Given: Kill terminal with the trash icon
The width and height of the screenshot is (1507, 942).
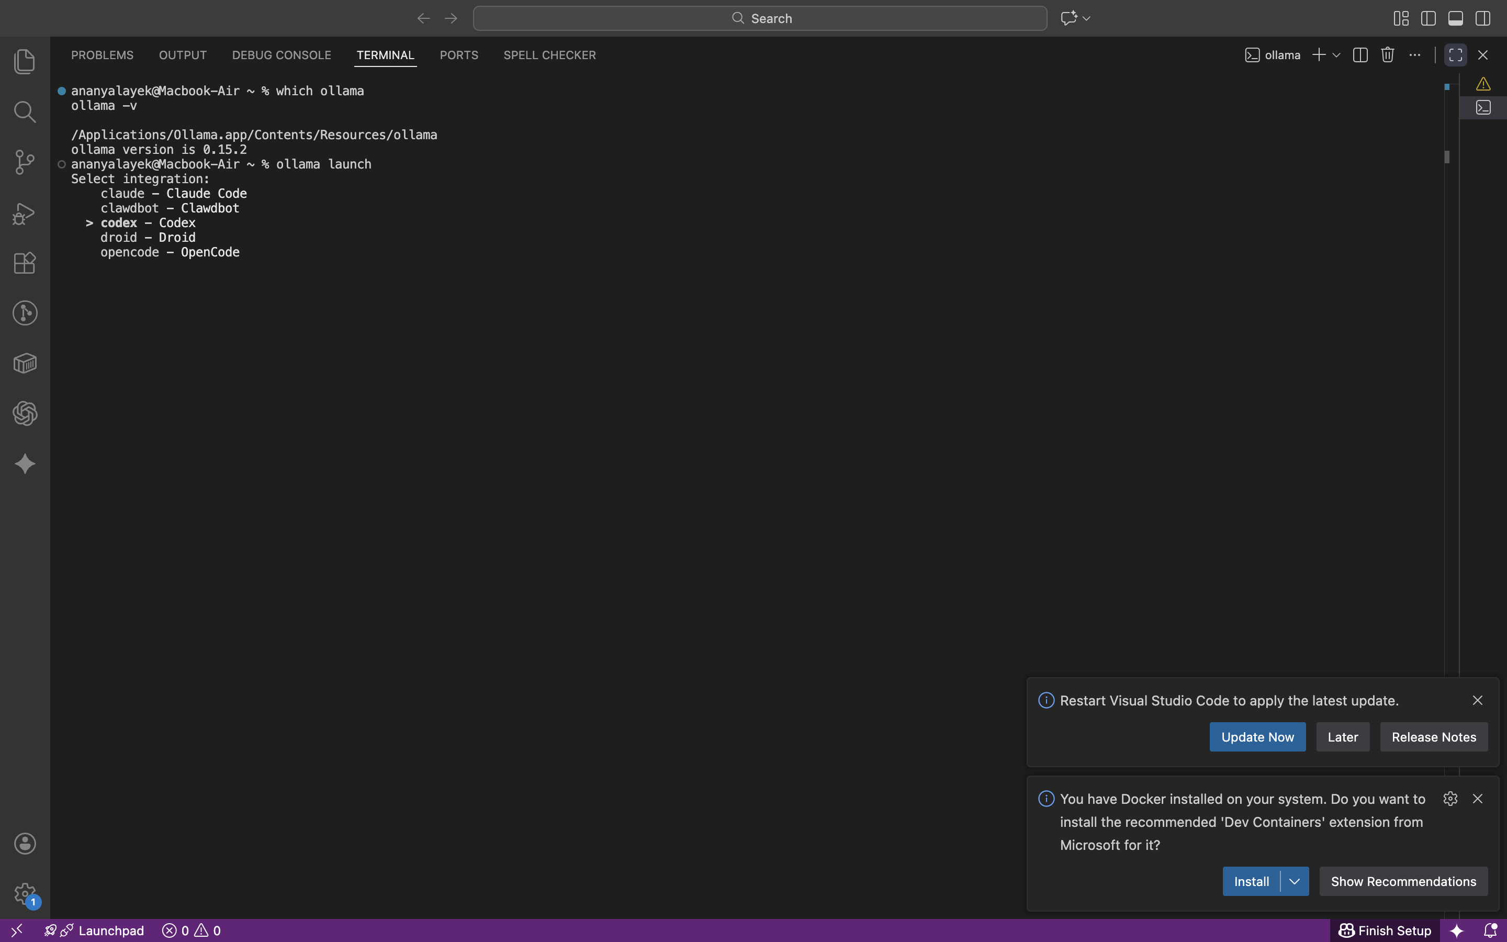Looking at the screenshot, I should point(1388,55).
